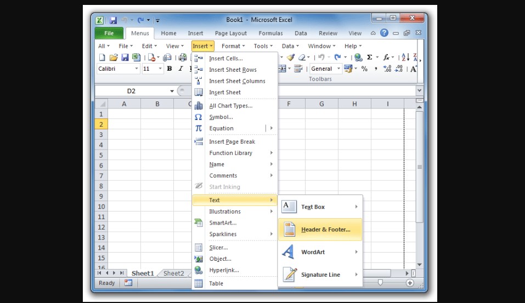Screen dimensions: 525x303
Task: Select Header & Footer from Text submenu
Action: pos(320,230)
